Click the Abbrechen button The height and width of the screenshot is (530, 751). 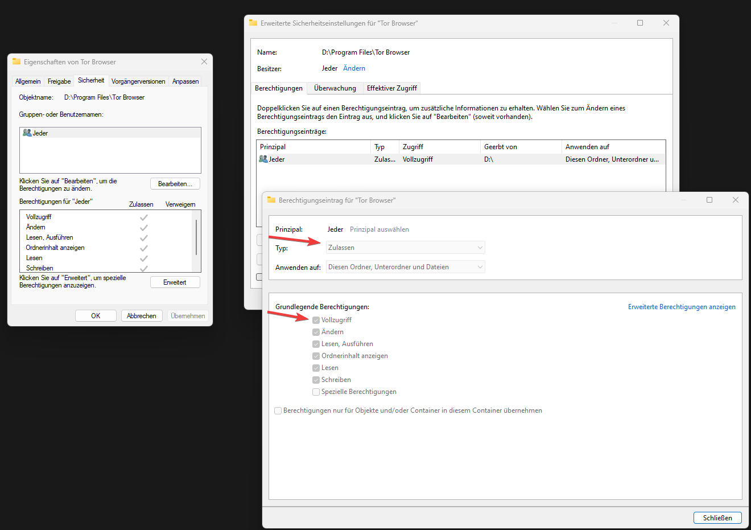click(142, 316)
